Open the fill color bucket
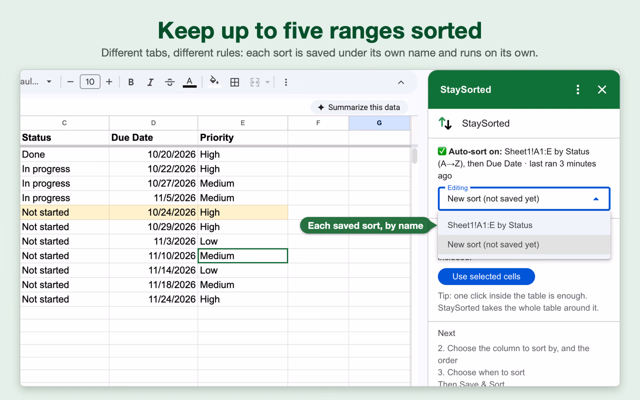 (x=214, y=81)
